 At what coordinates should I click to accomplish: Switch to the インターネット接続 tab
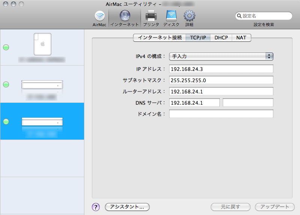pos(159,38)
